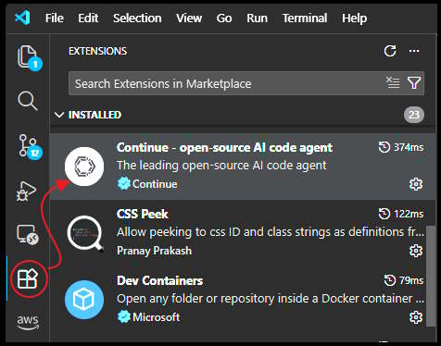The image size is (441, 346).
Task: Click Continue publisher name
Action: pos(155,184)
